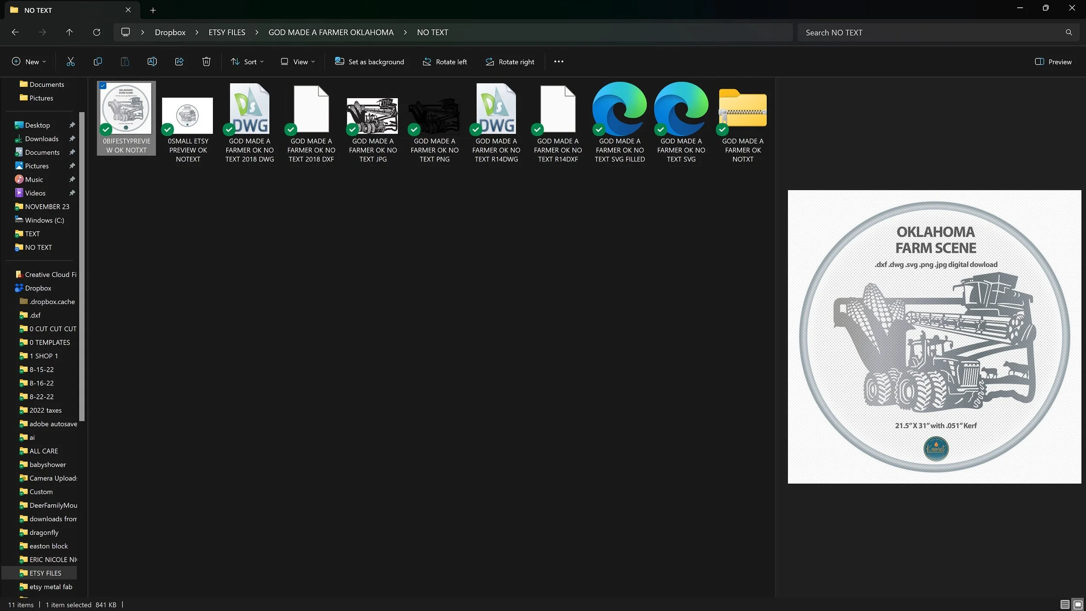Click the Cut scissors icon
This screenshot has width=1086, height=611.
(70, 62)
